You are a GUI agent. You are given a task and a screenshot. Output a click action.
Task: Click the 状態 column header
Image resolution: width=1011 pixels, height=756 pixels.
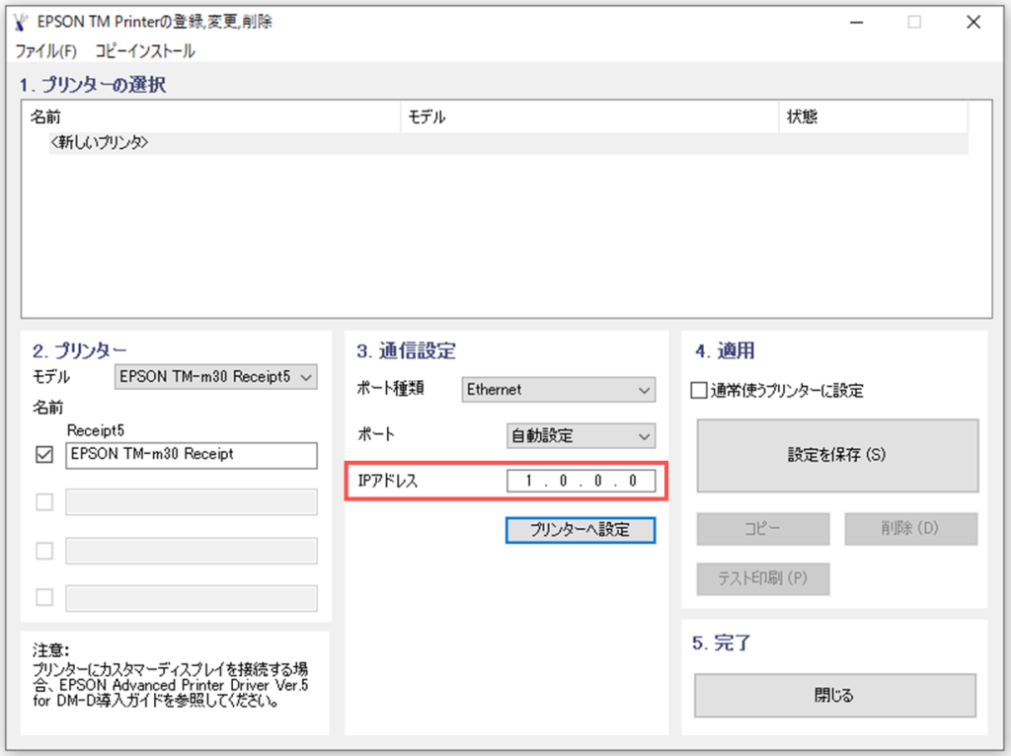pos(873,116)
